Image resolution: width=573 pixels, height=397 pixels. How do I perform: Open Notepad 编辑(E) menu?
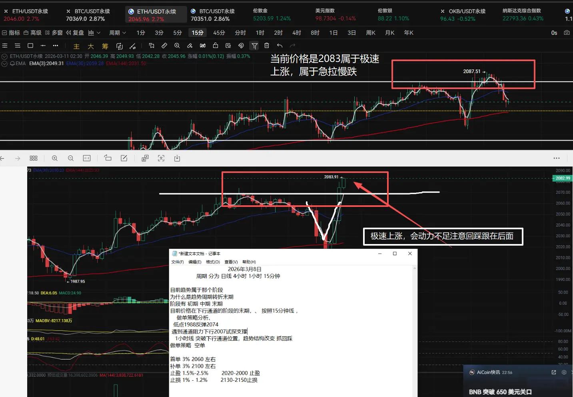(x=195, y=262)
